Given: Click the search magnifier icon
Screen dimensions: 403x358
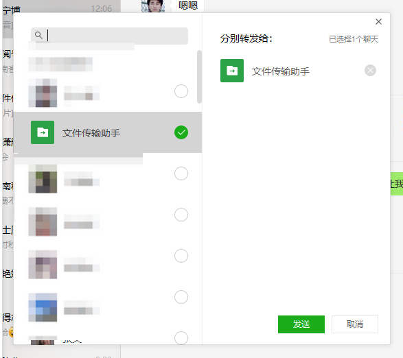Looking at the screenshot, I should click(38, 35).
